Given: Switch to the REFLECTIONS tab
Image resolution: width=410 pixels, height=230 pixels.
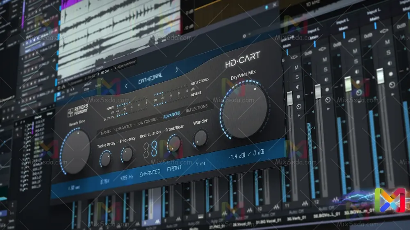Looking at the screenshot, I should 197,108.
